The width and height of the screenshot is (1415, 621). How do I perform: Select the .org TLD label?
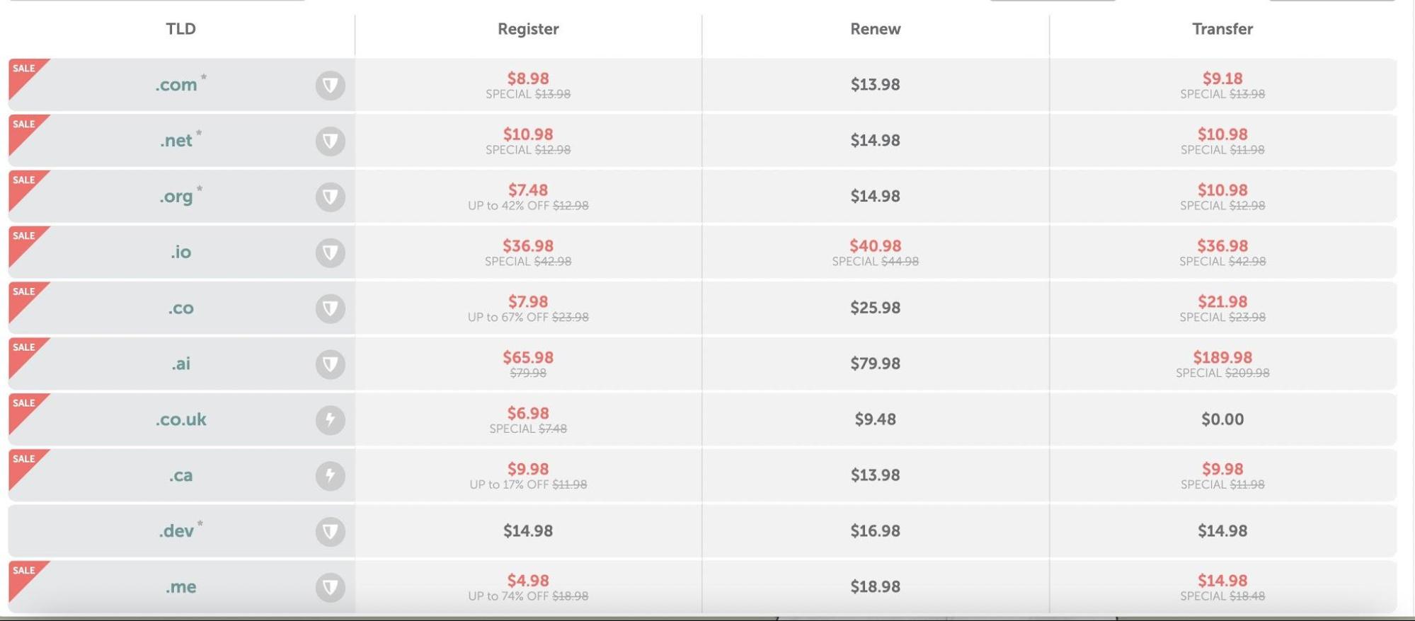coord(177,196)
